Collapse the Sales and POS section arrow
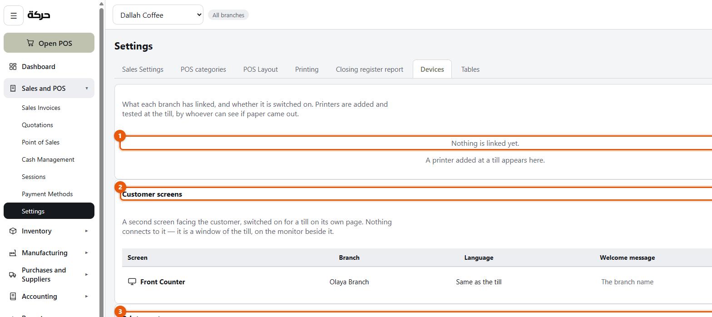This screenshot has width=712, height=317. click(87, 88)
